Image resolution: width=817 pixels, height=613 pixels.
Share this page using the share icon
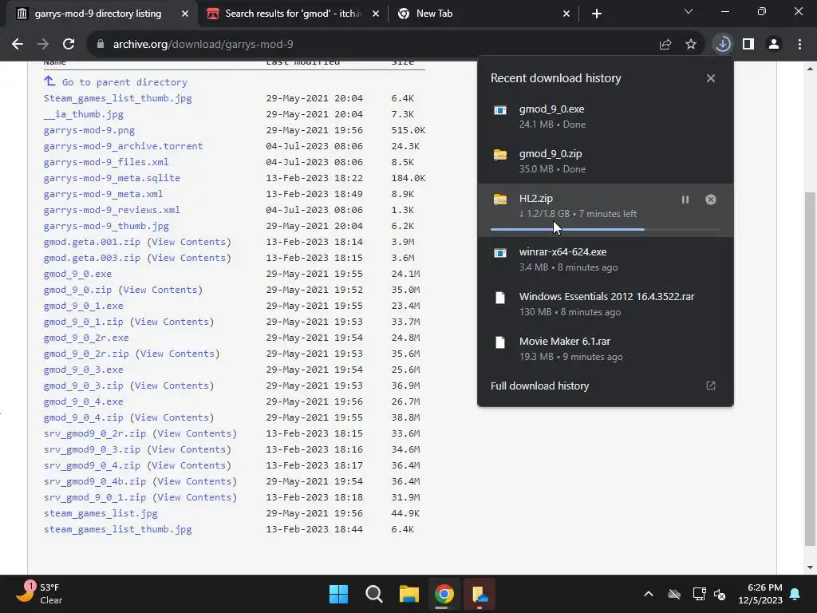(665, 45)
